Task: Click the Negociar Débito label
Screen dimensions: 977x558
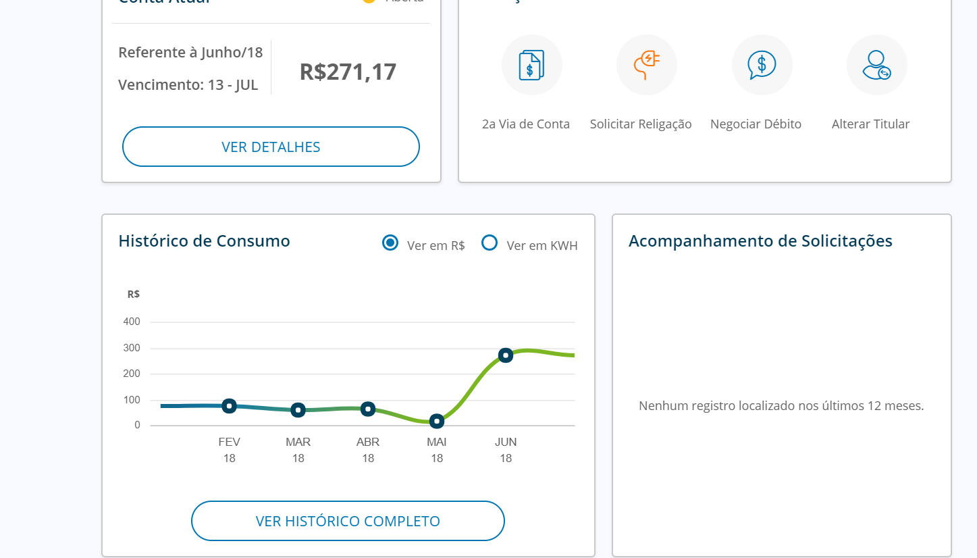Action: coord(756,124)
